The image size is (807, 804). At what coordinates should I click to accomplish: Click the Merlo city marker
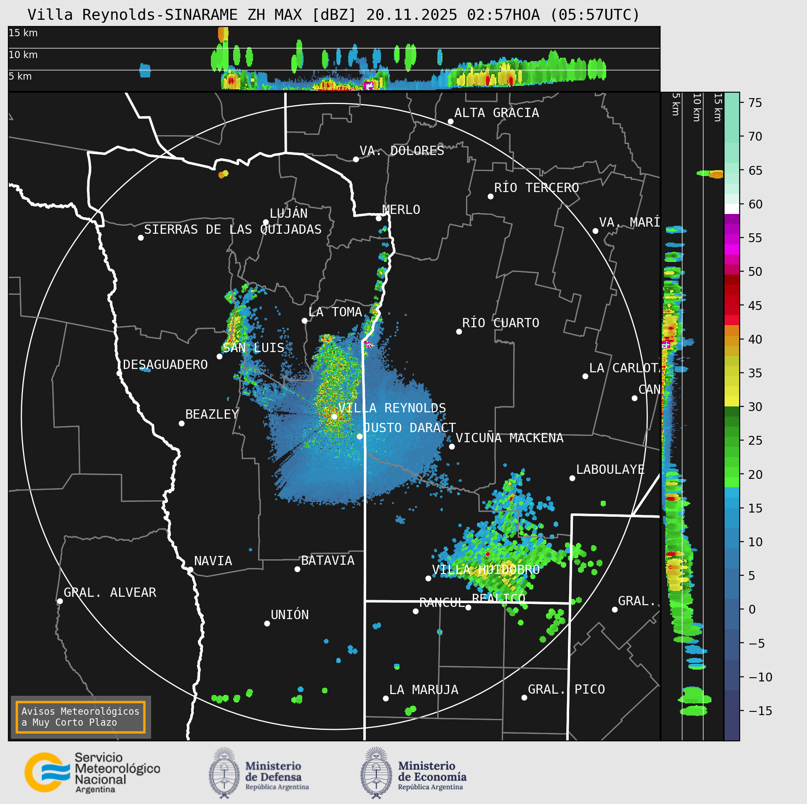(x=378, y=218)
